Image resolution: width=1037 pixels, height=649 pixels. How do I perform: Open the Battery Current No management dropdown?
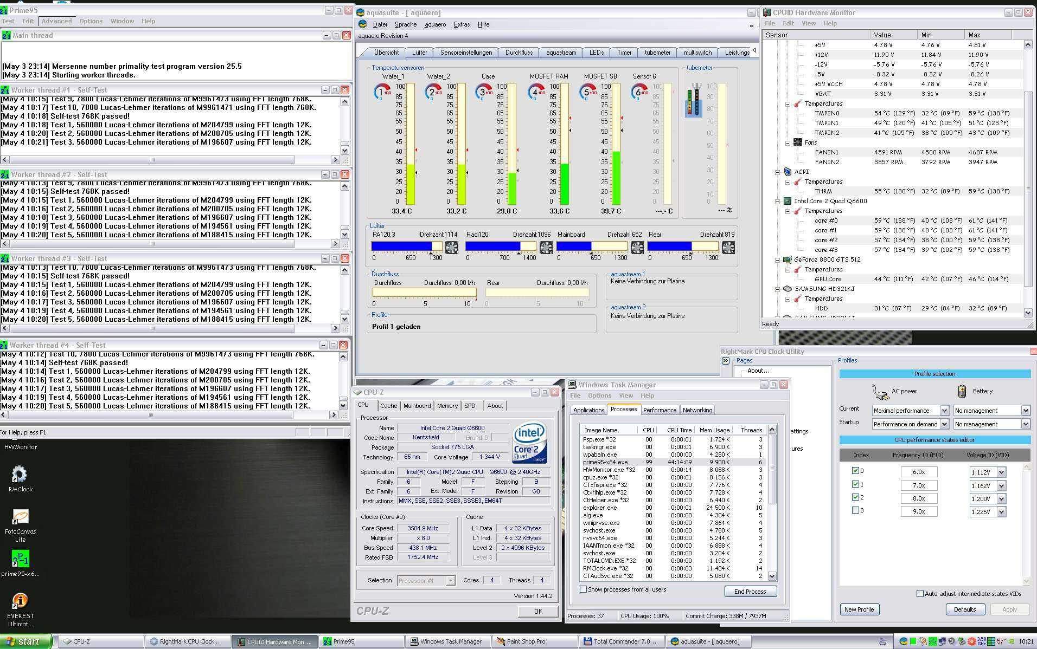(x=1025, y=411)
